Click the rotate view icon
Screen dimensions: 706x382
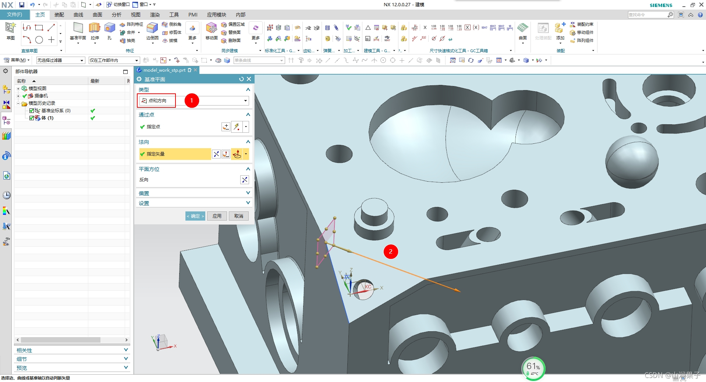pyautogui.click(x=471, y=60)
